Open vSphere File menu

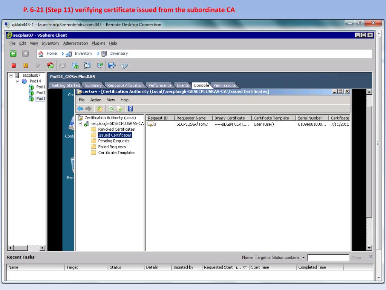12,43
